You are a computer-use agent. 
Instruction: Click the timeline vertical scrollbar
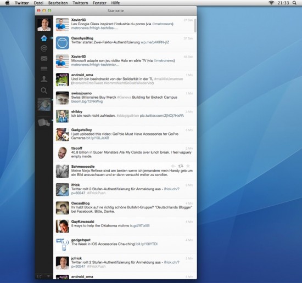click(x=195, y=25)
